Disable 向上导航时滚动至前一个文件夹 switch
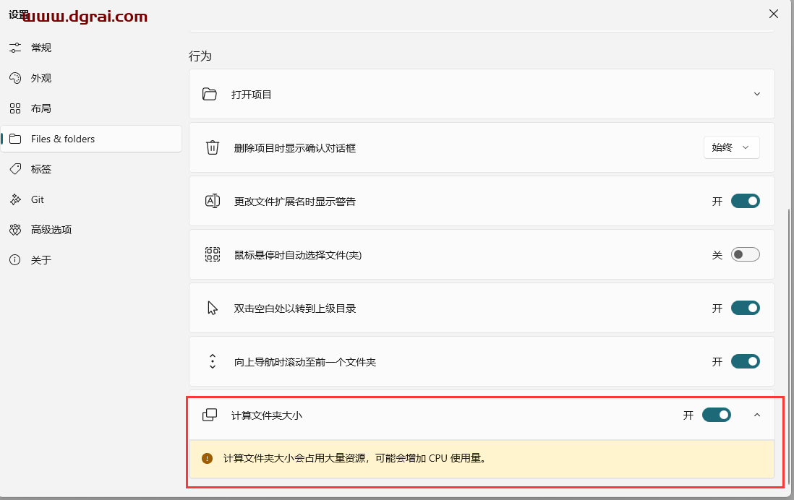794x500 pixels. click(746, 361)
